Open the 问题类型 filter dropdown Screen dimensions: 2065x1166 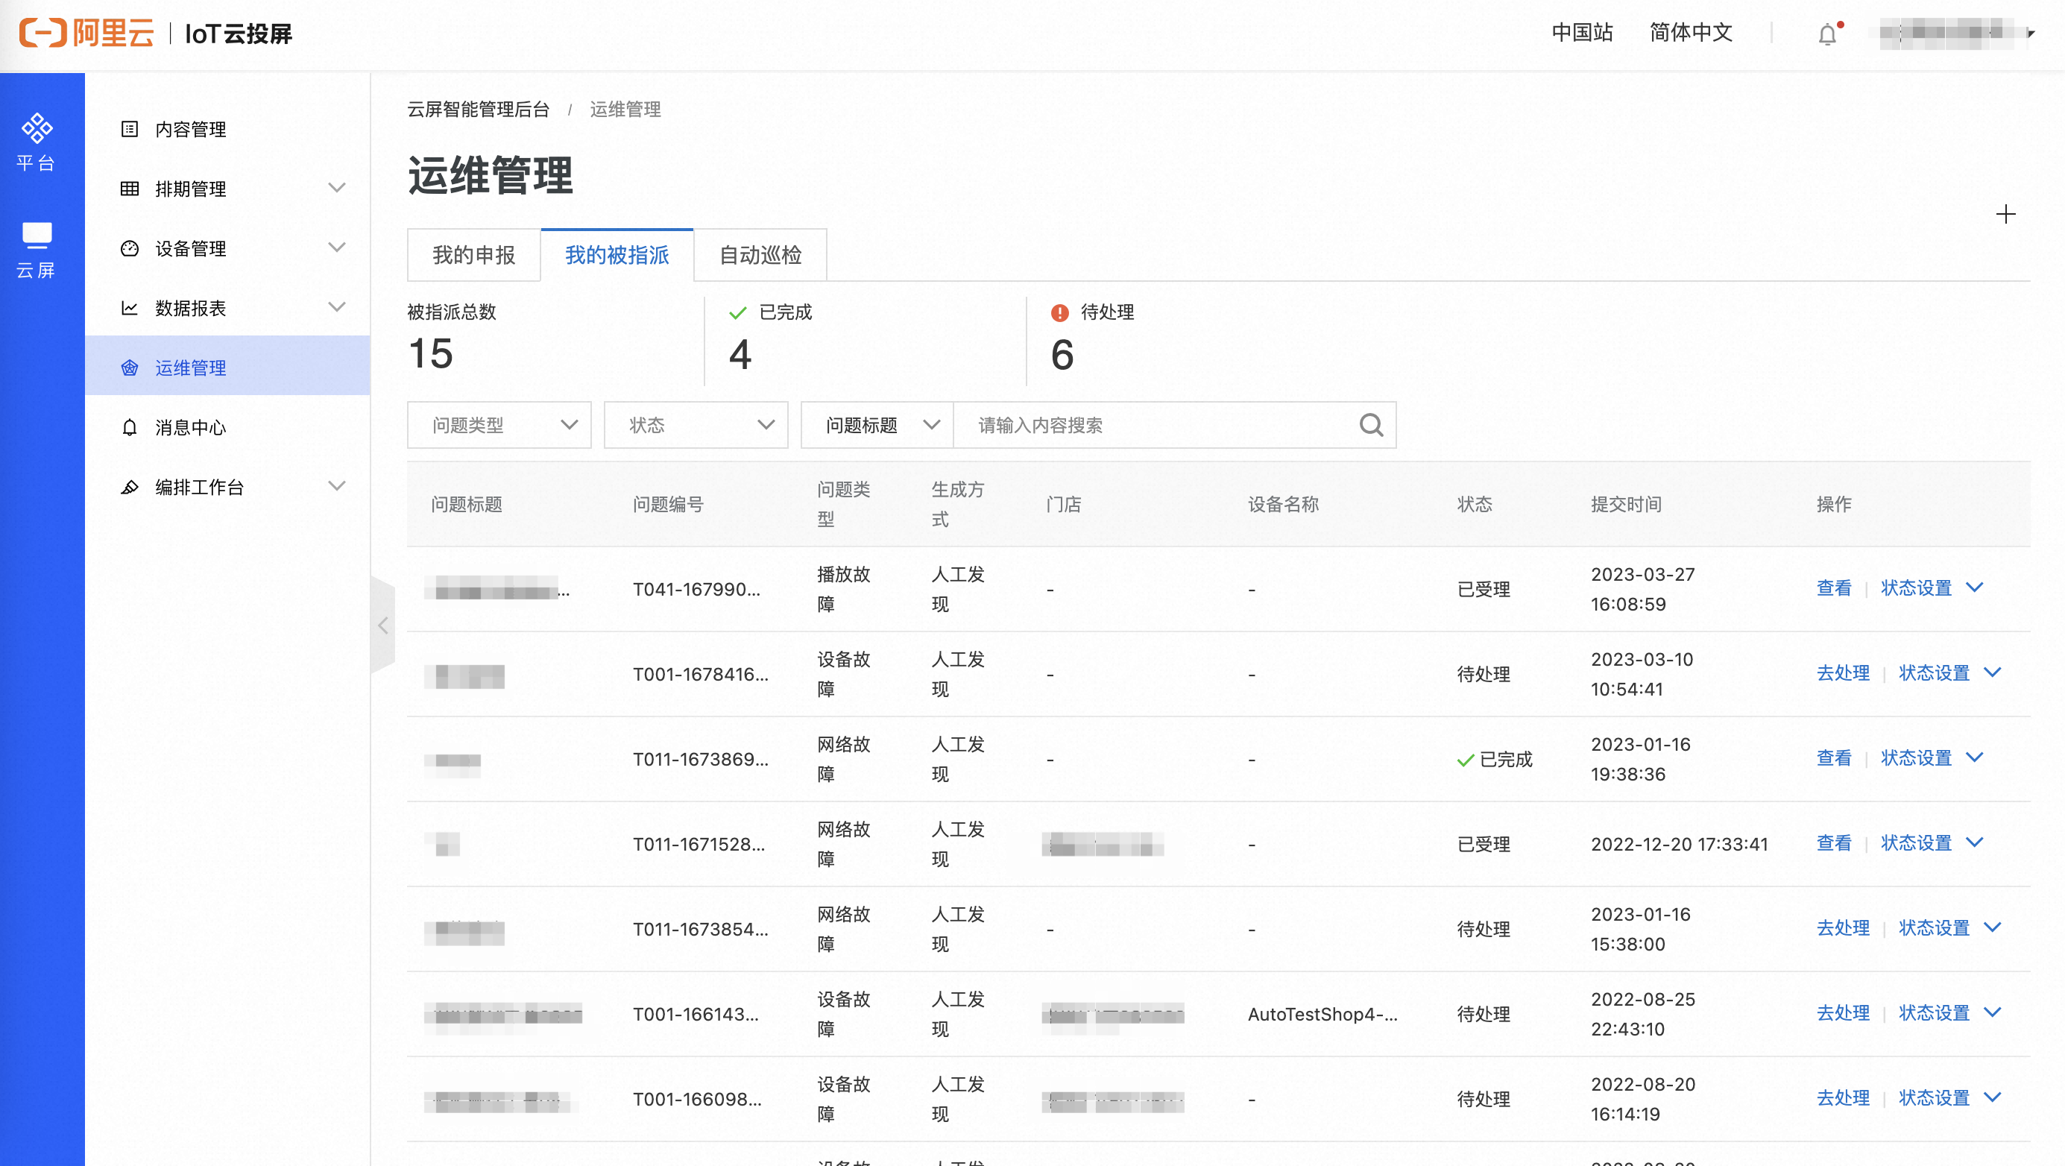pyautogui.click(x=499, y=424)
